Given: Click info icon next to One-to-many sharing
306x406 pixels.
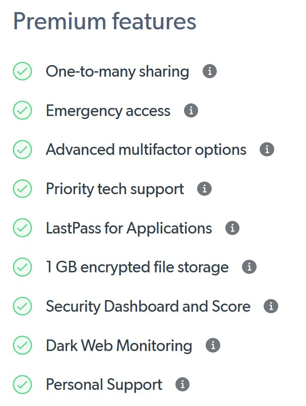Looking at the screenshot, I should coord(210,72).
